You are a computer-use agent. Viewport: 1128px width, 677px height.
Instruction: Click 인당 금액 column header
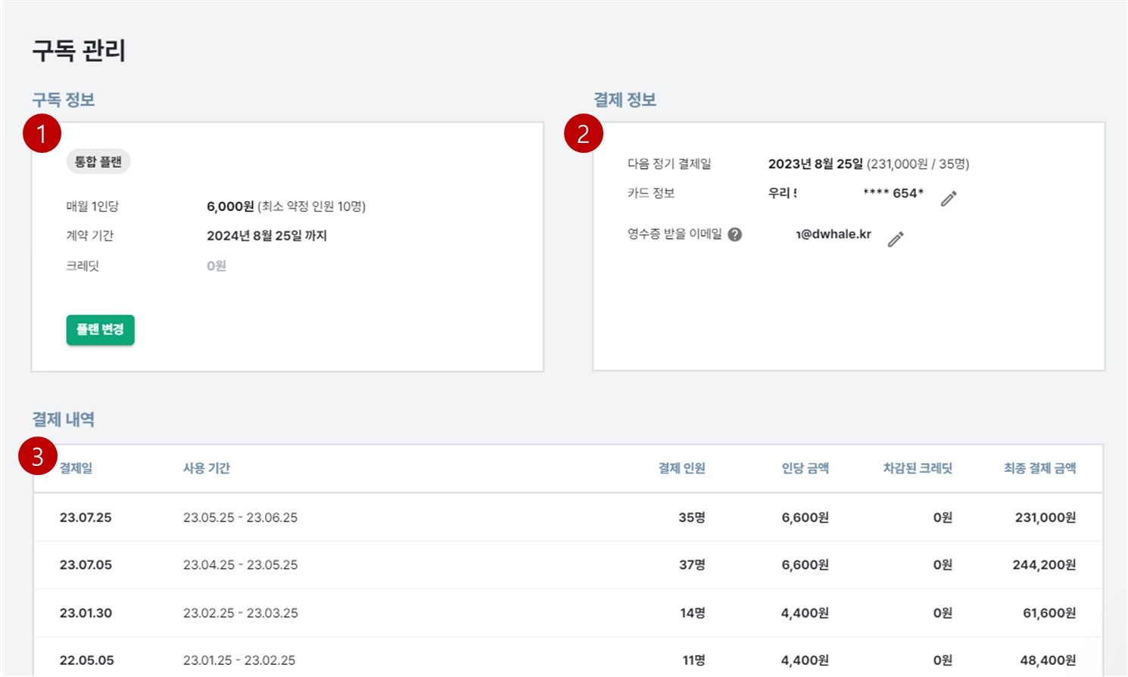click(x=805, y=468)
